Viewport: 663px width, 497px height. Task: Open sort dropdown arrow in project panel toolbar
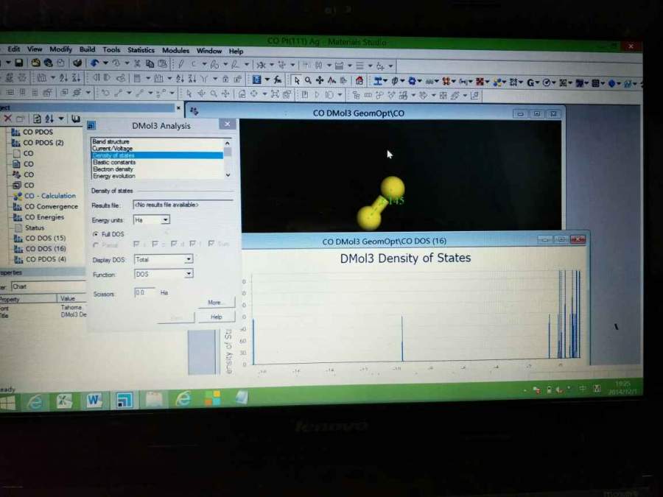coord(61,119)
